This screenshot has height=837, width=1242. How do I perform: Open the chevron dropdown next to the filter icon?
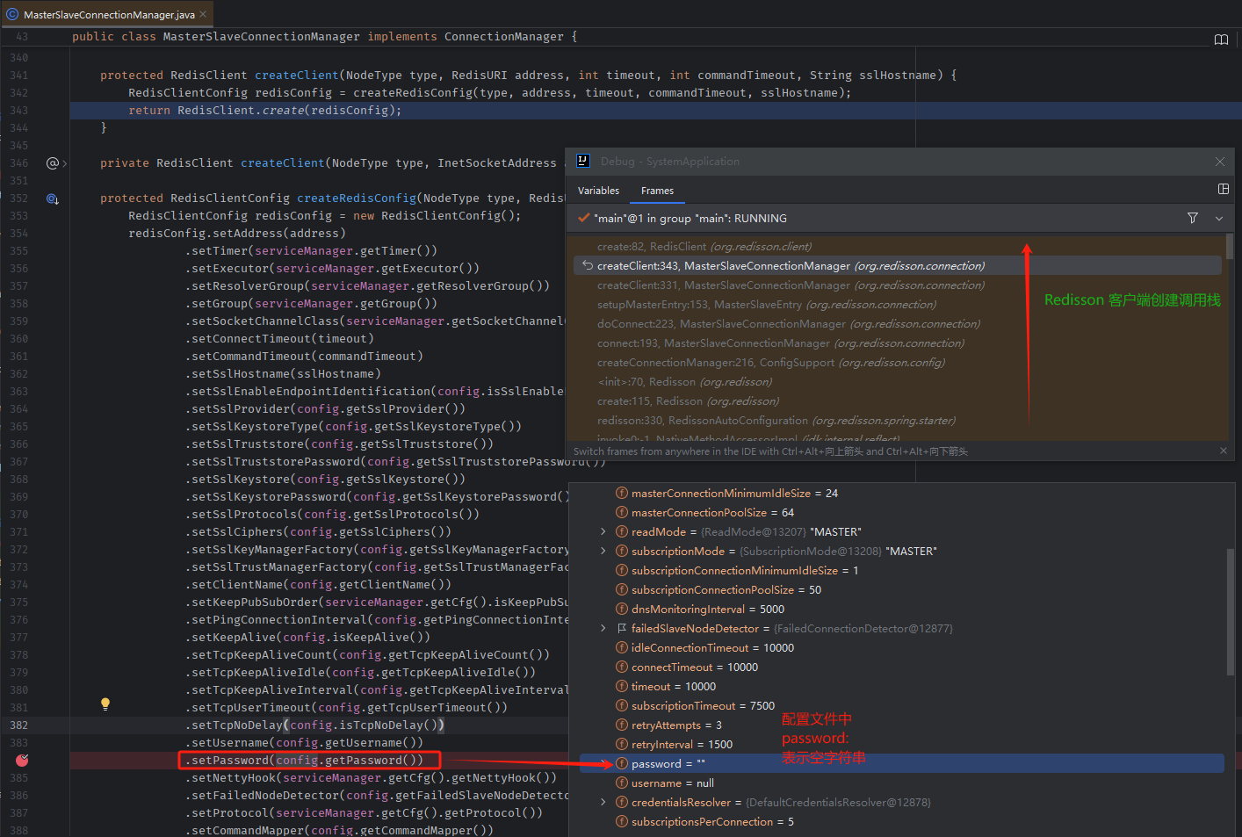pyautogui.click(x=1218, y=218)
